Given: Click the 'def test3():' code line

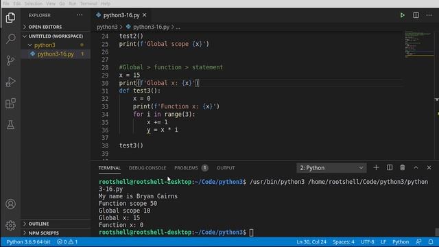Looking at the screenshot, I should pyautogui.click(x=140, y=91).
